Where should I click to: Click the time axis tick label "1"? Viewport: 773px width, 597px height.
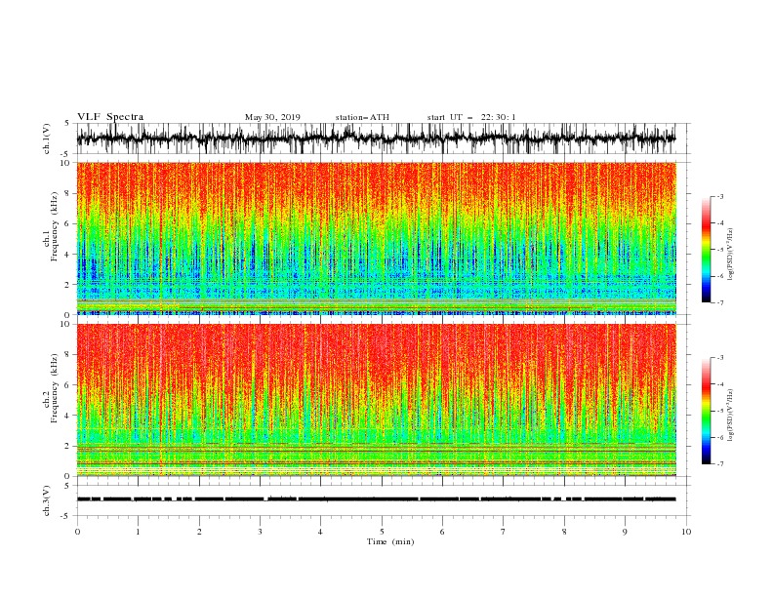pos(138,532)
